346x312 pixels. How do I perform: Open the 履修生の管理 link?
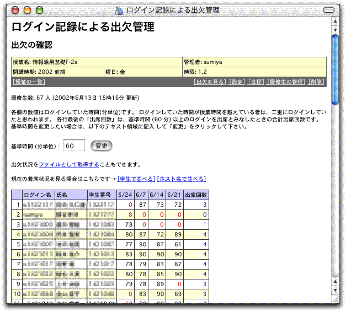point(286,82)
